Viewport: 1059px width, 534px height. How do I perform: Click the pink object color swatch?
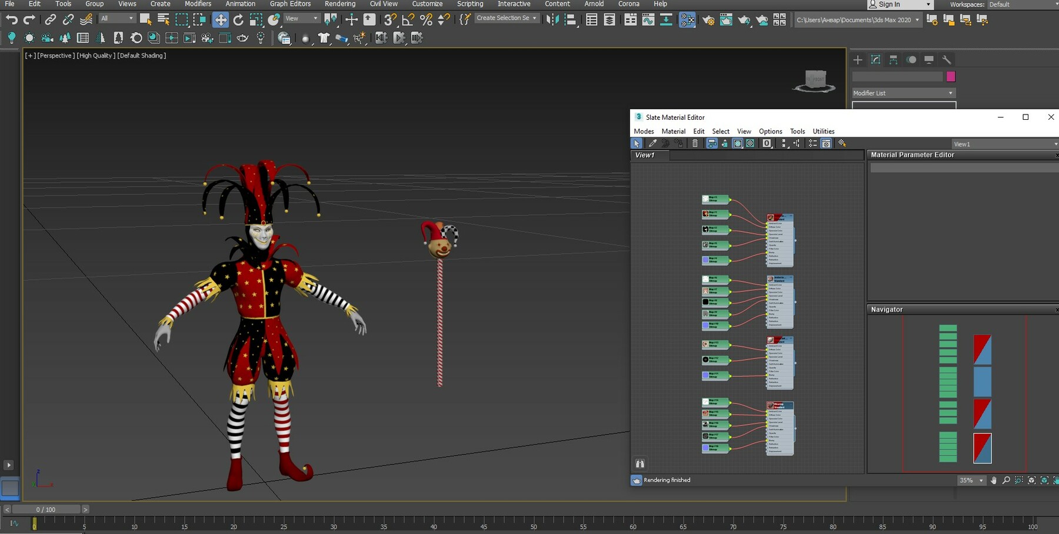coord(951,77)
